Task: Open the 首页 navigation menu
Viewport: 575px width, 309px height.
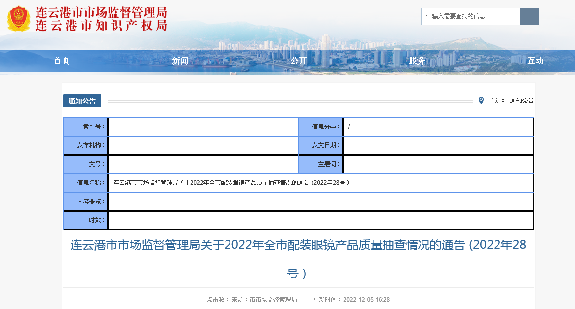Action: click(61, 61)
